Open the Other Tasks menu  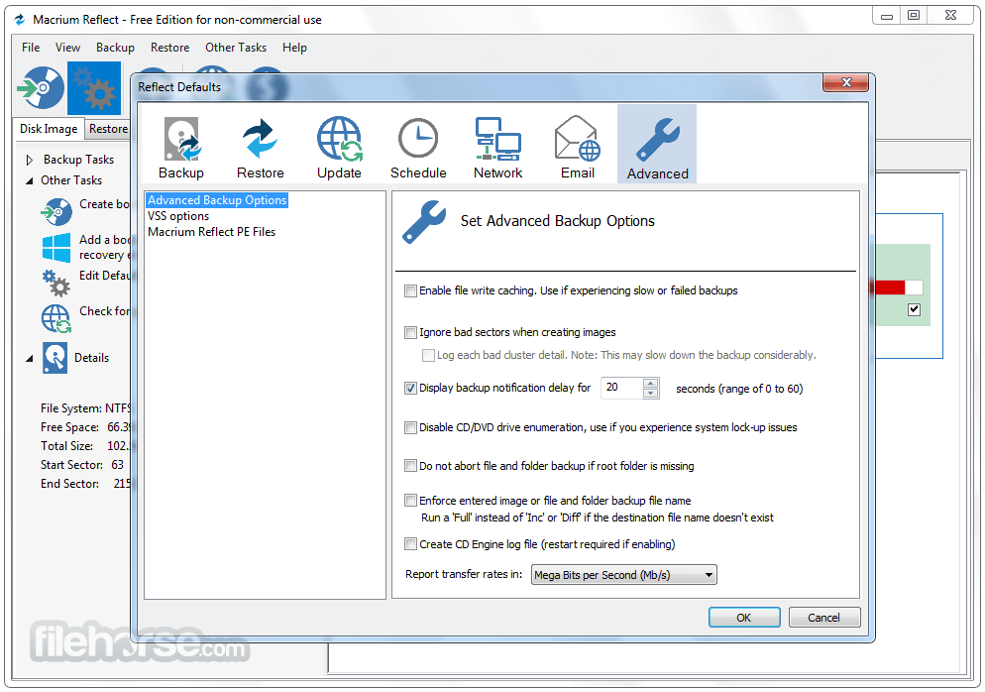[236, 48]
